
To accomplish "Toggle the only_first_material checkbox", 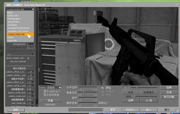I will (28, 62).
